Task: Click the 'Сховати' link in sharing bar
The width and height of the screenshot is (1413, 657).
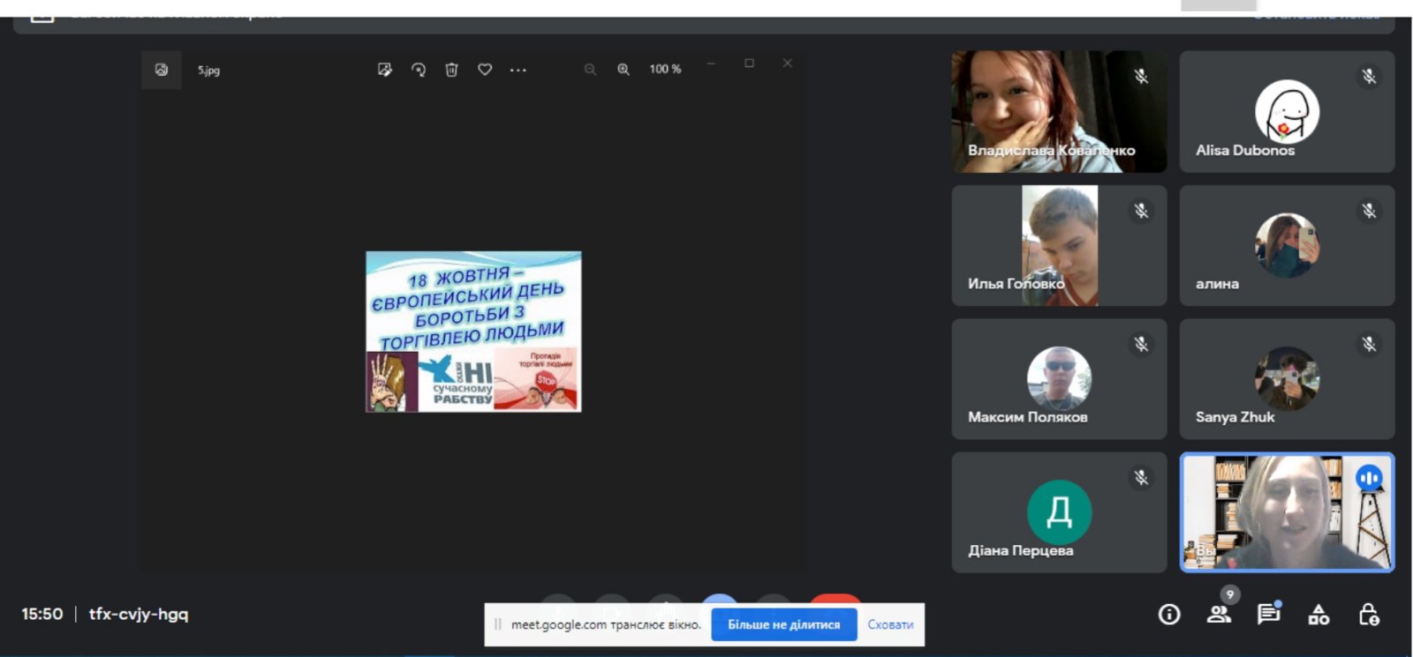Action: 890,624
